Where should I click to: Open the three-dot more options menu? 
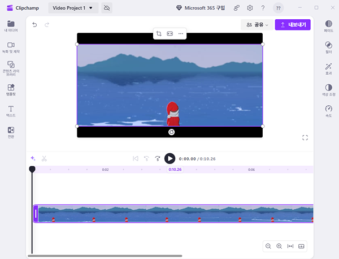pyautogui.click(x=181, y=34)
